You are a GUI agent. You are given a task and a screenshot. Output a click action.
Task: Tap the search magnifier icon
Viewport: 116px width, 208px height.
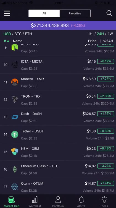(x=109, y=13)
